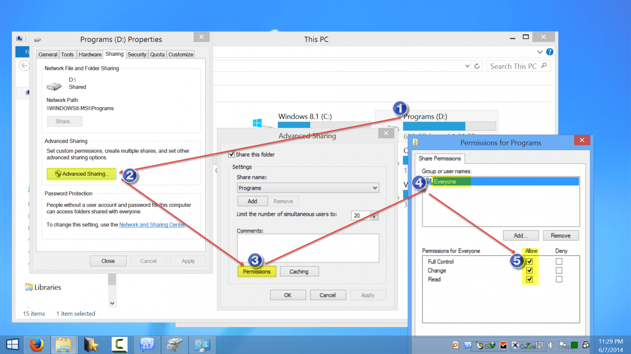Increase the simultaneous users limit
This screenshot has height=354, width=631.
coord(373,213)
